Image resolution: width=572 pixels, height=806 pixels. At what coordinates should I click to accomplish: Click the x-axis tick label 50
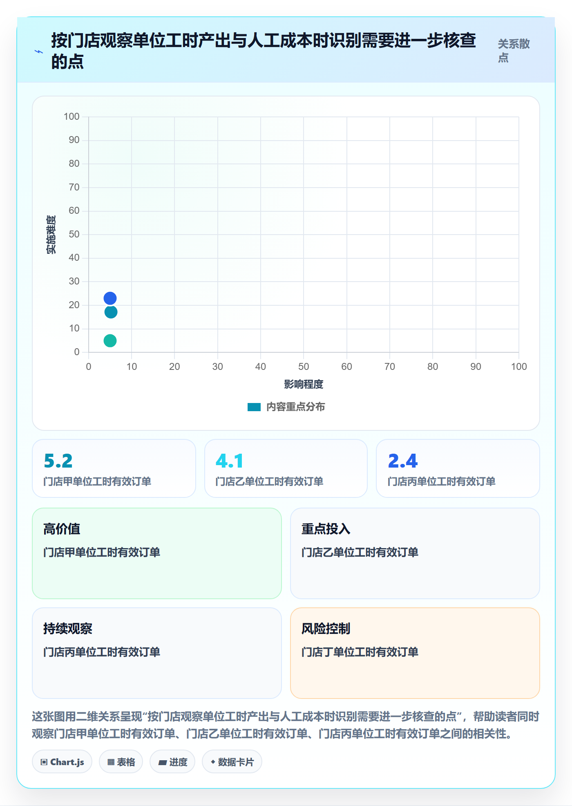(x=304, y=367)
